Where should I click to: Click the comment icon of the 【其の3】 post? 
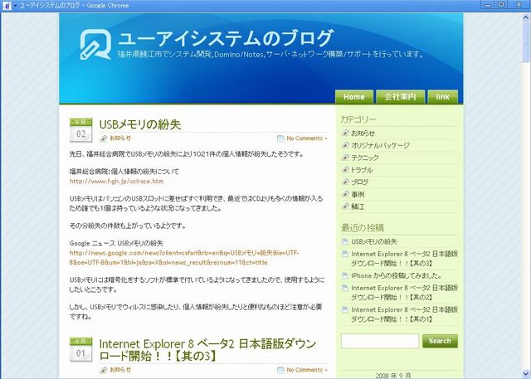click(280, 370)
